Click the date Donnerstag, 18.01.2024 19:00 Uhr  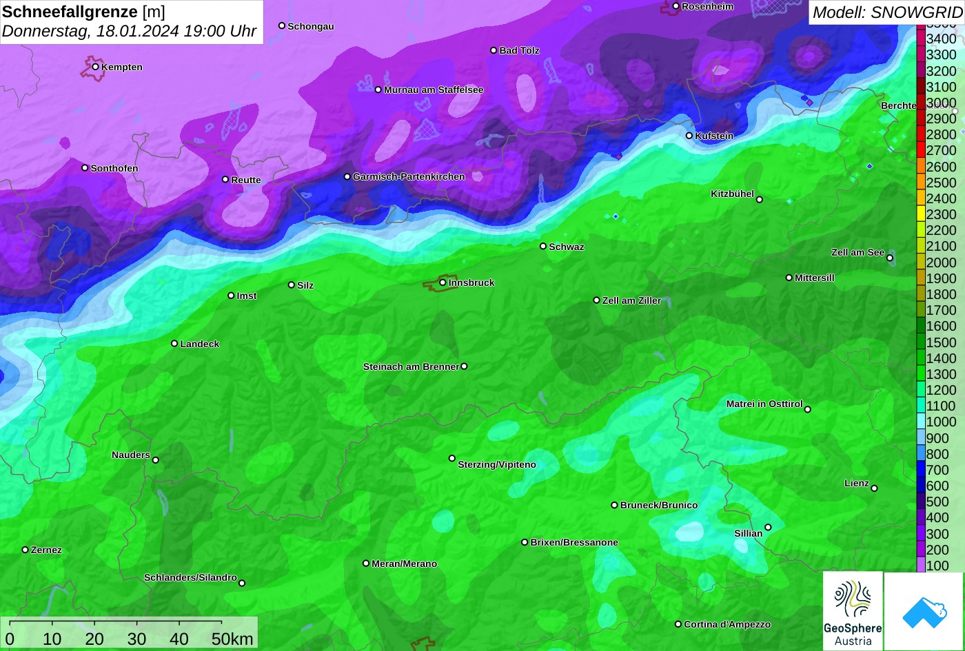tap(130, 31)
